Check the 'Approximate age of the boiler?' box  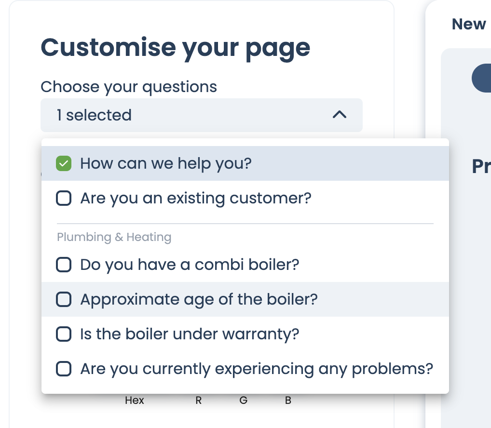pos(64,299)
